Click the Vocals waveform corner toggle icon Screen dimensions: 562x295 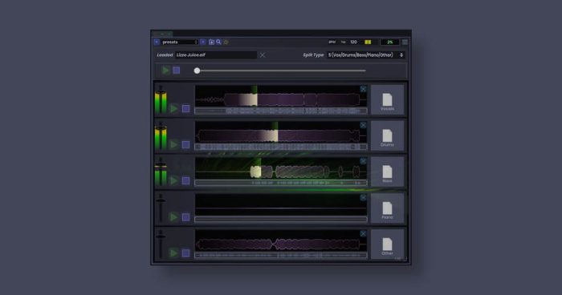(363, 89)
